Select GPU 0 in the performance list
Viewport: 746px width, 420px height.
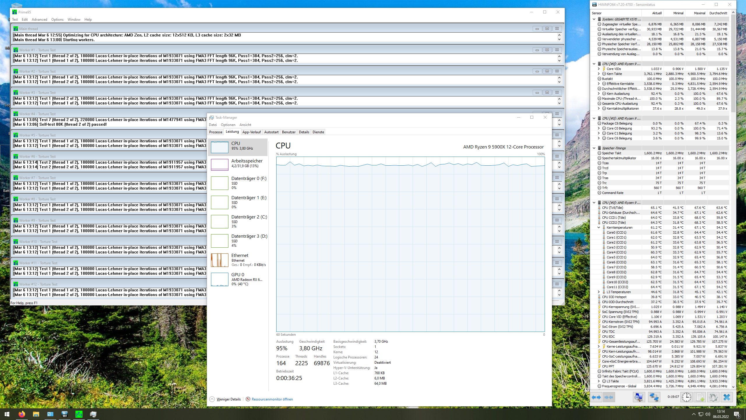(x=238, y=279)
